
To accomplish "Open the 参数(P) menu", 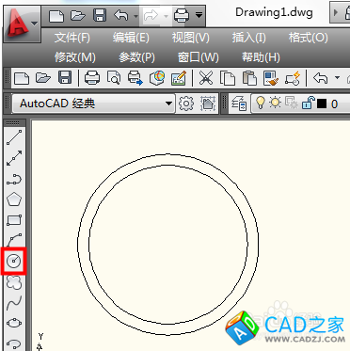I will [136, 57].
